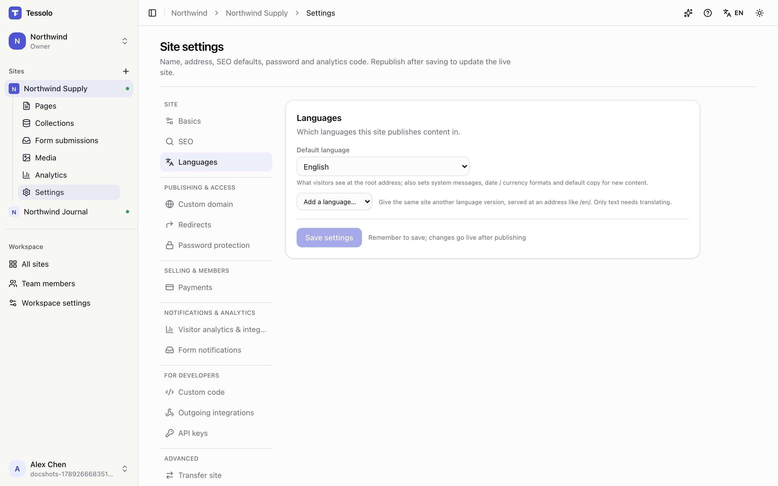778x486 pixels.
Task: Open the Add a language dropdown
Action: click(x=334, y=201)
